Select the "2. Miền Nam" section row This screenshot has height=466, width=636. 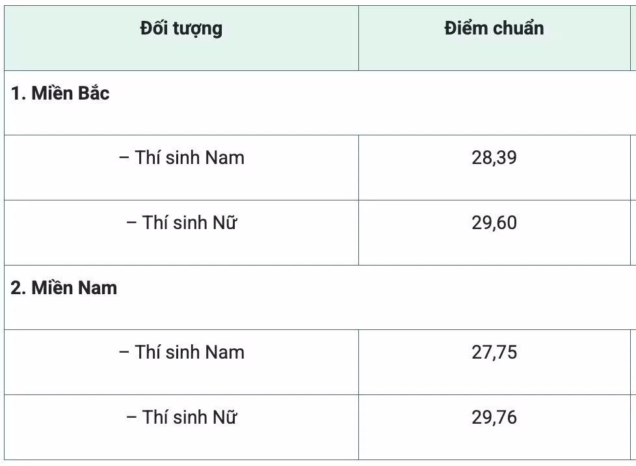[320, 297]
